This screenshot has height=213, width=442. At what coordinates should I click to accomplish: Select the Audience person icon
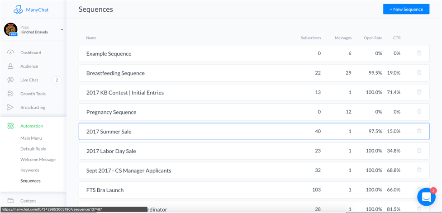pyautogui.click(x=10, y=66)
